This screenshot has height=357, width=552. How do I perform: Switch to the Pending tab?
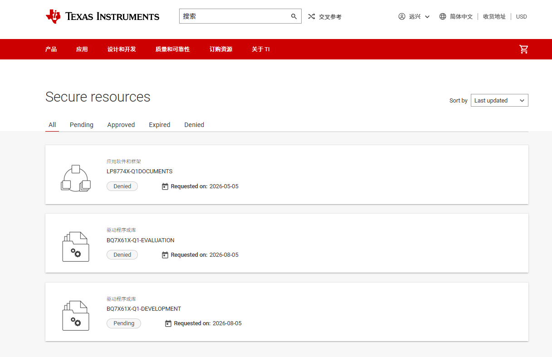coord(82,125)
